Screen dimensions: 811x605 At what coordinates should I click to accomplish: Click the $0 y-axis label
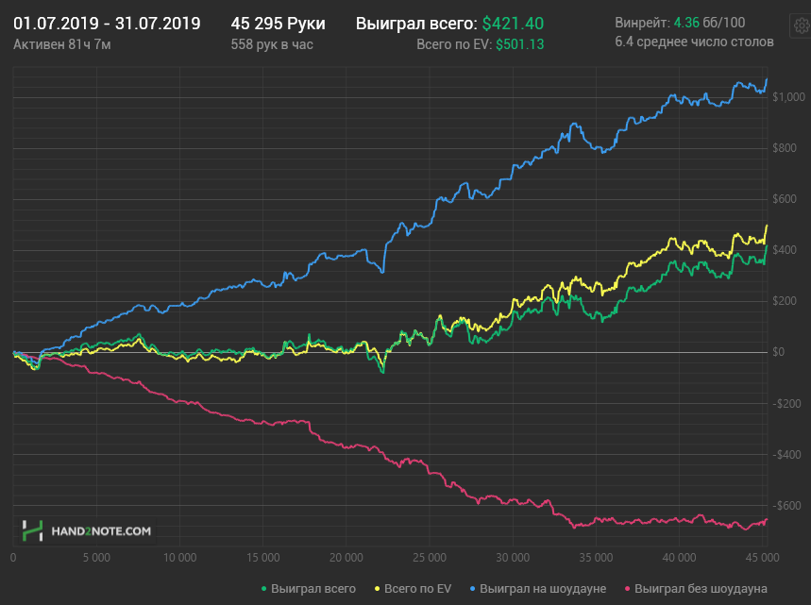(x=778, y=352)
